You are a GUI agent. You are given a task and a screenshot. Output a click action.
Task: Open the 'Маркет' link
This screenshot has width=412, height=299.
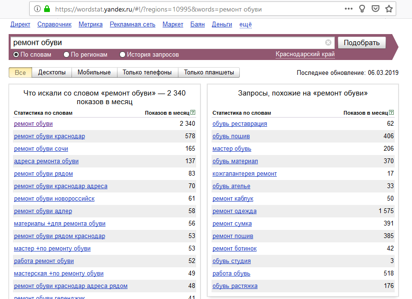(173, 24)
